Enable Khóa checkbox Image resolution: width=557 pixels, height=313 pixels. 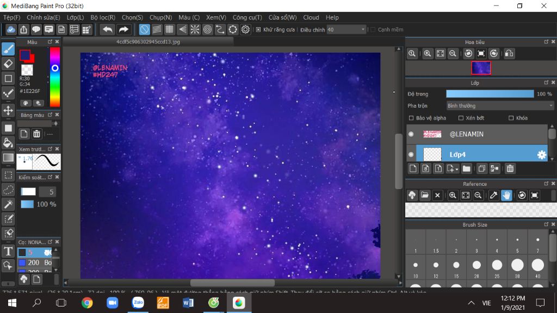[x=511, y=118]
